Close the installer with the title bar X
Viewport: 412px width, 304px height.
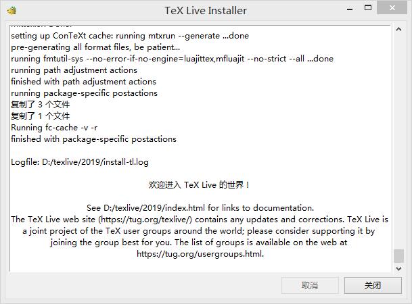[392, 7]
